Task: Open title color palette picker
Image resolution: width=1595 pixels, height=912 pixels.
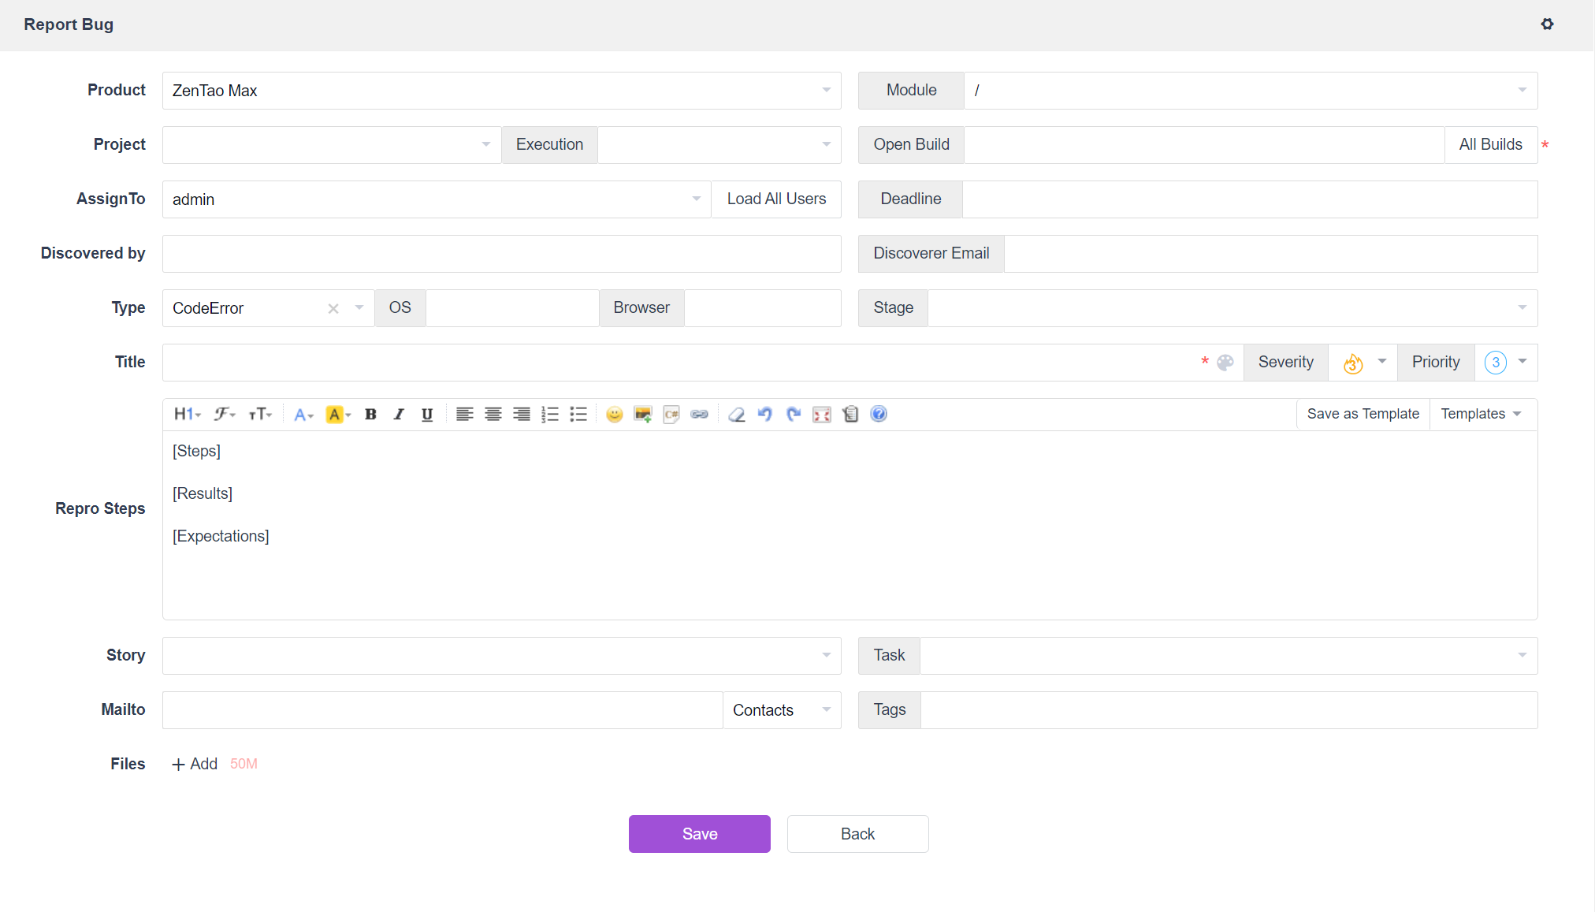Action: click(x=1225, y=363)
